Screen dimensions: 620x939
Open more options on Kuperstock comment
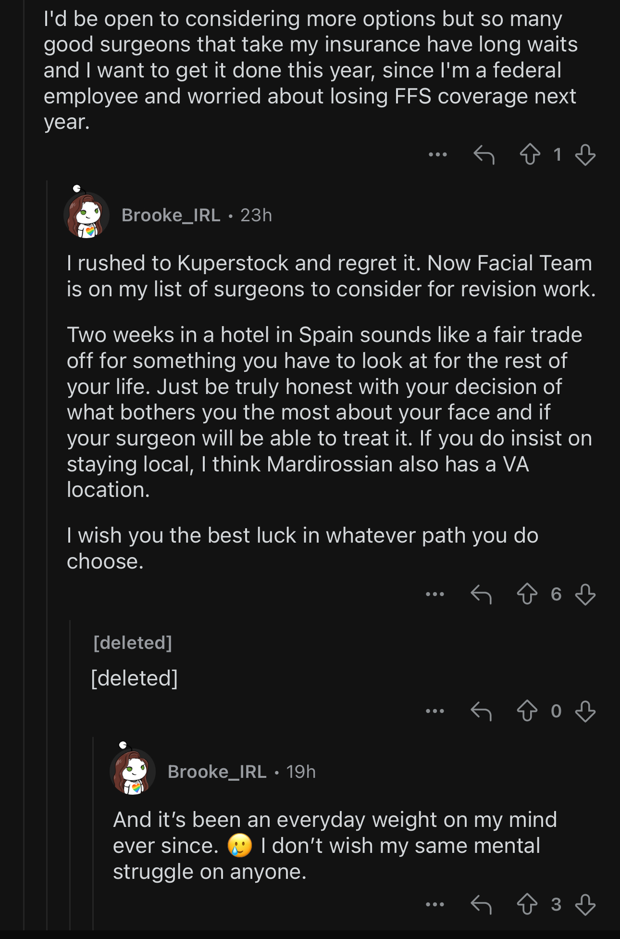point(435,594)
